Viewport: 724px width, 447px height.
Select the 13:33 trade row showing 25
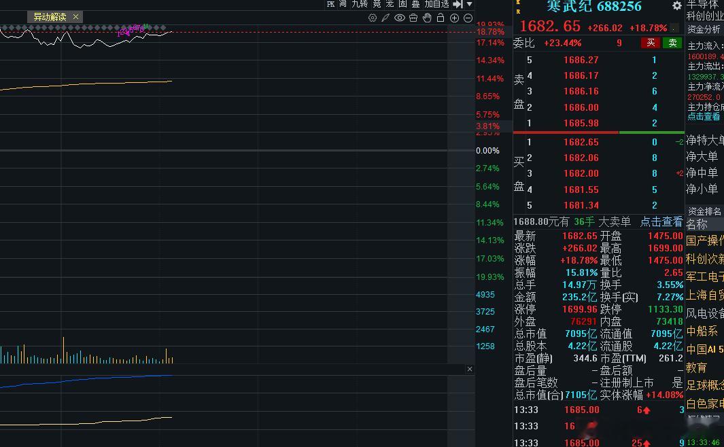click(598, 442)
